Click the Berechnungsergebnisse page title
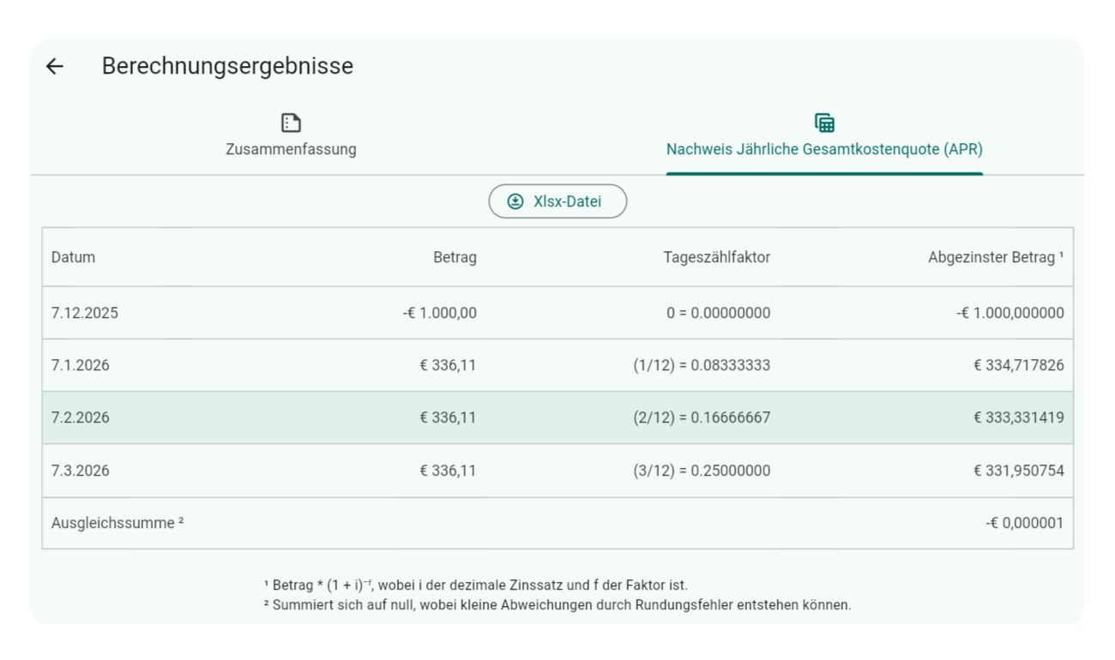 [x=227, y=66]
